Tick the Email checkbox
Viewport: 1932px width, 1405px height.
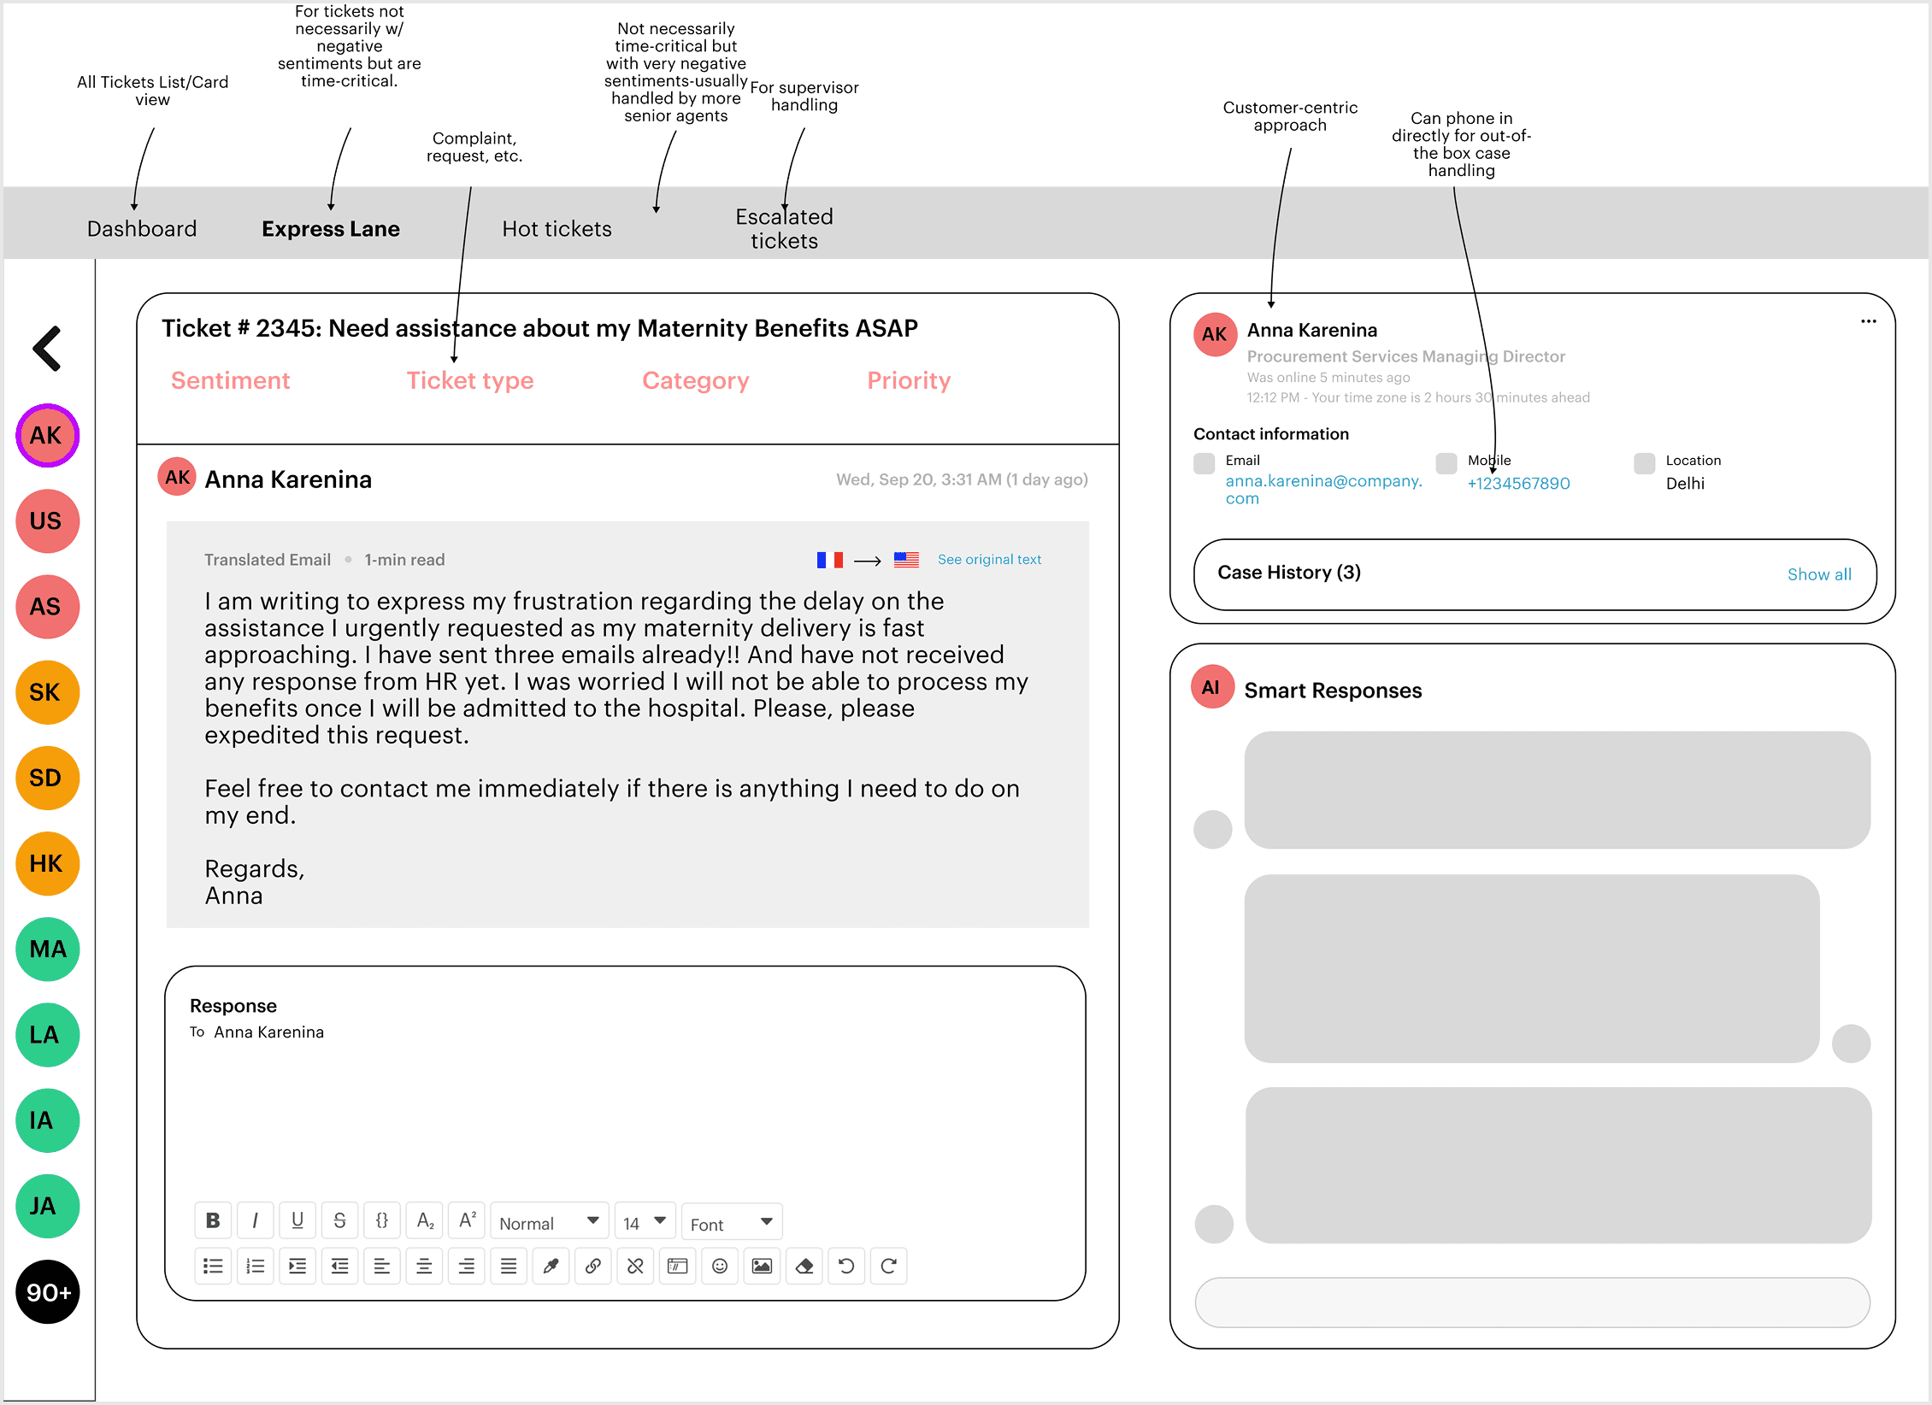click(1204, 463)
